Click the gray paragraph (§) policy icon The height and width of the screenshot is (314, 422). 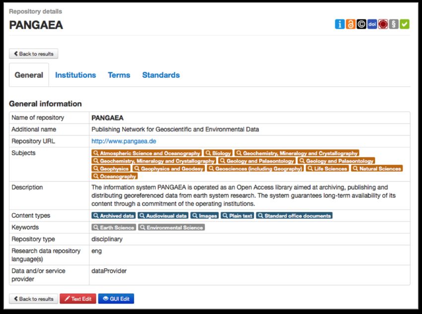[x=394, y=24]
